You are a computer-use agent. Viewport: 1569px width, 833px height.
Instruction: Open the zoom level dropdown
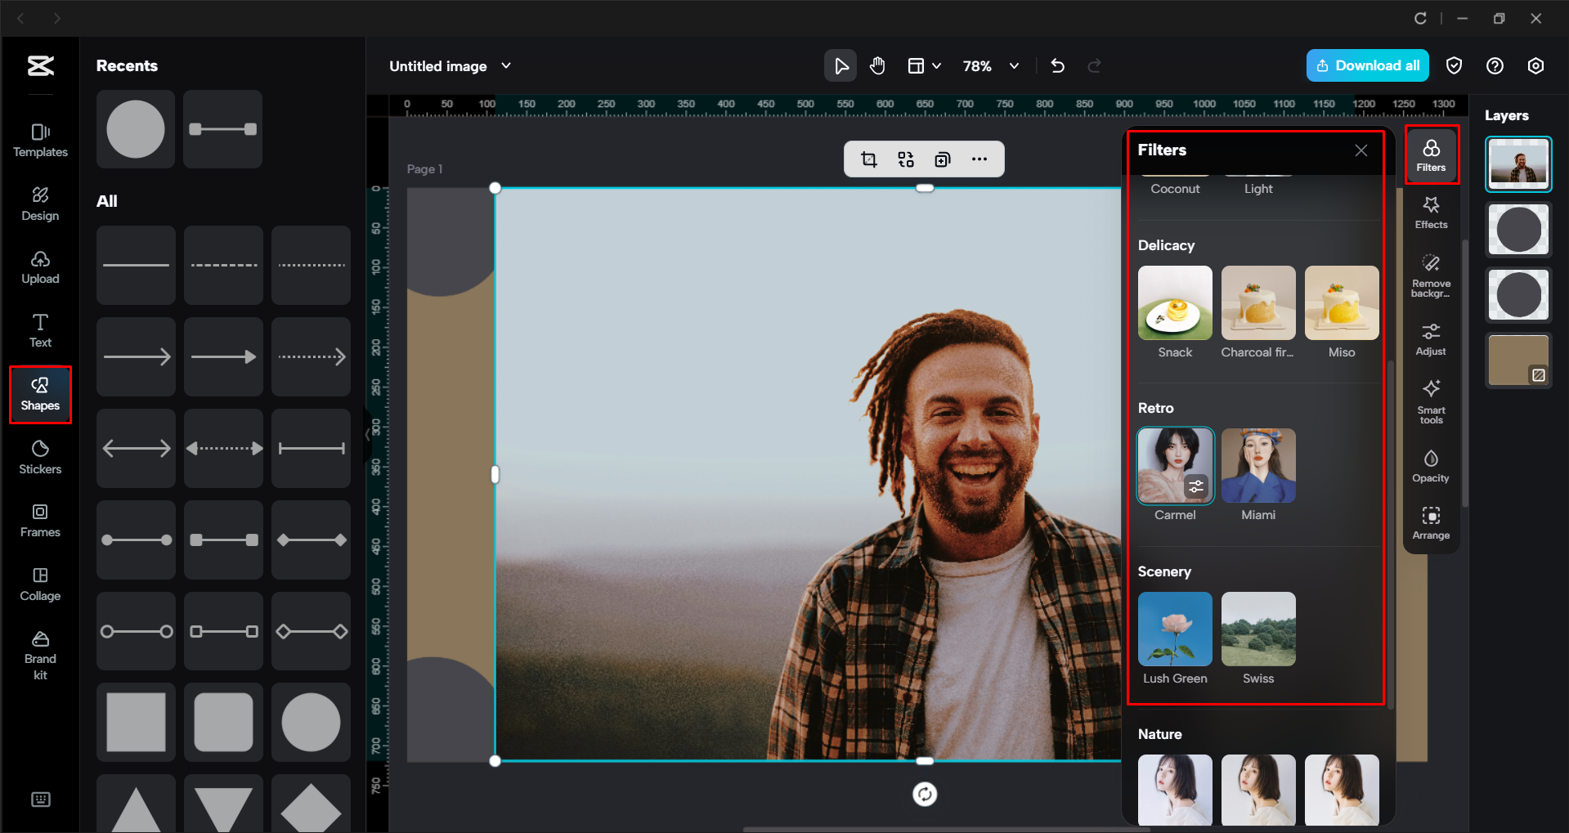point(990,65)
